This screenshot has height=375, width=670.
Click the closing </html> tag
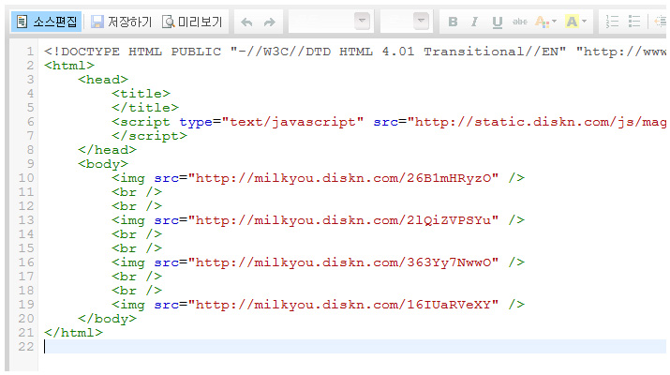point(73,333)
